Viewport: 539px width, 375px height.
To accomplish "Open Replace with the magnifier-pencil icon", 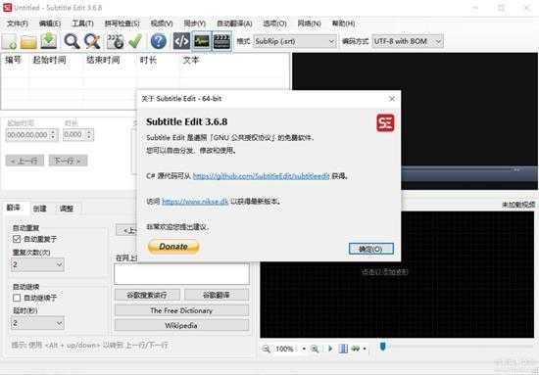I will click(92, 41).
